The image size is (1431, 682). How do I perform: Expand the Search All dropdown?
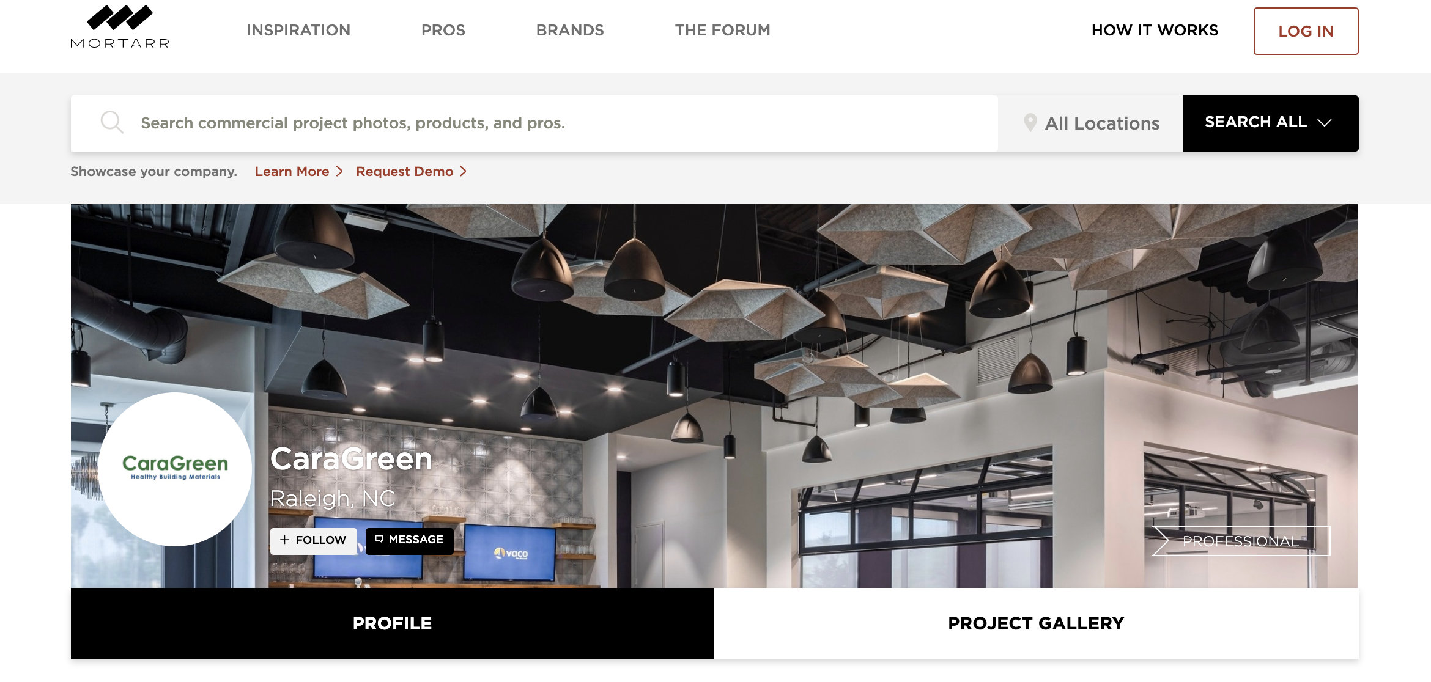[1270, 123]
